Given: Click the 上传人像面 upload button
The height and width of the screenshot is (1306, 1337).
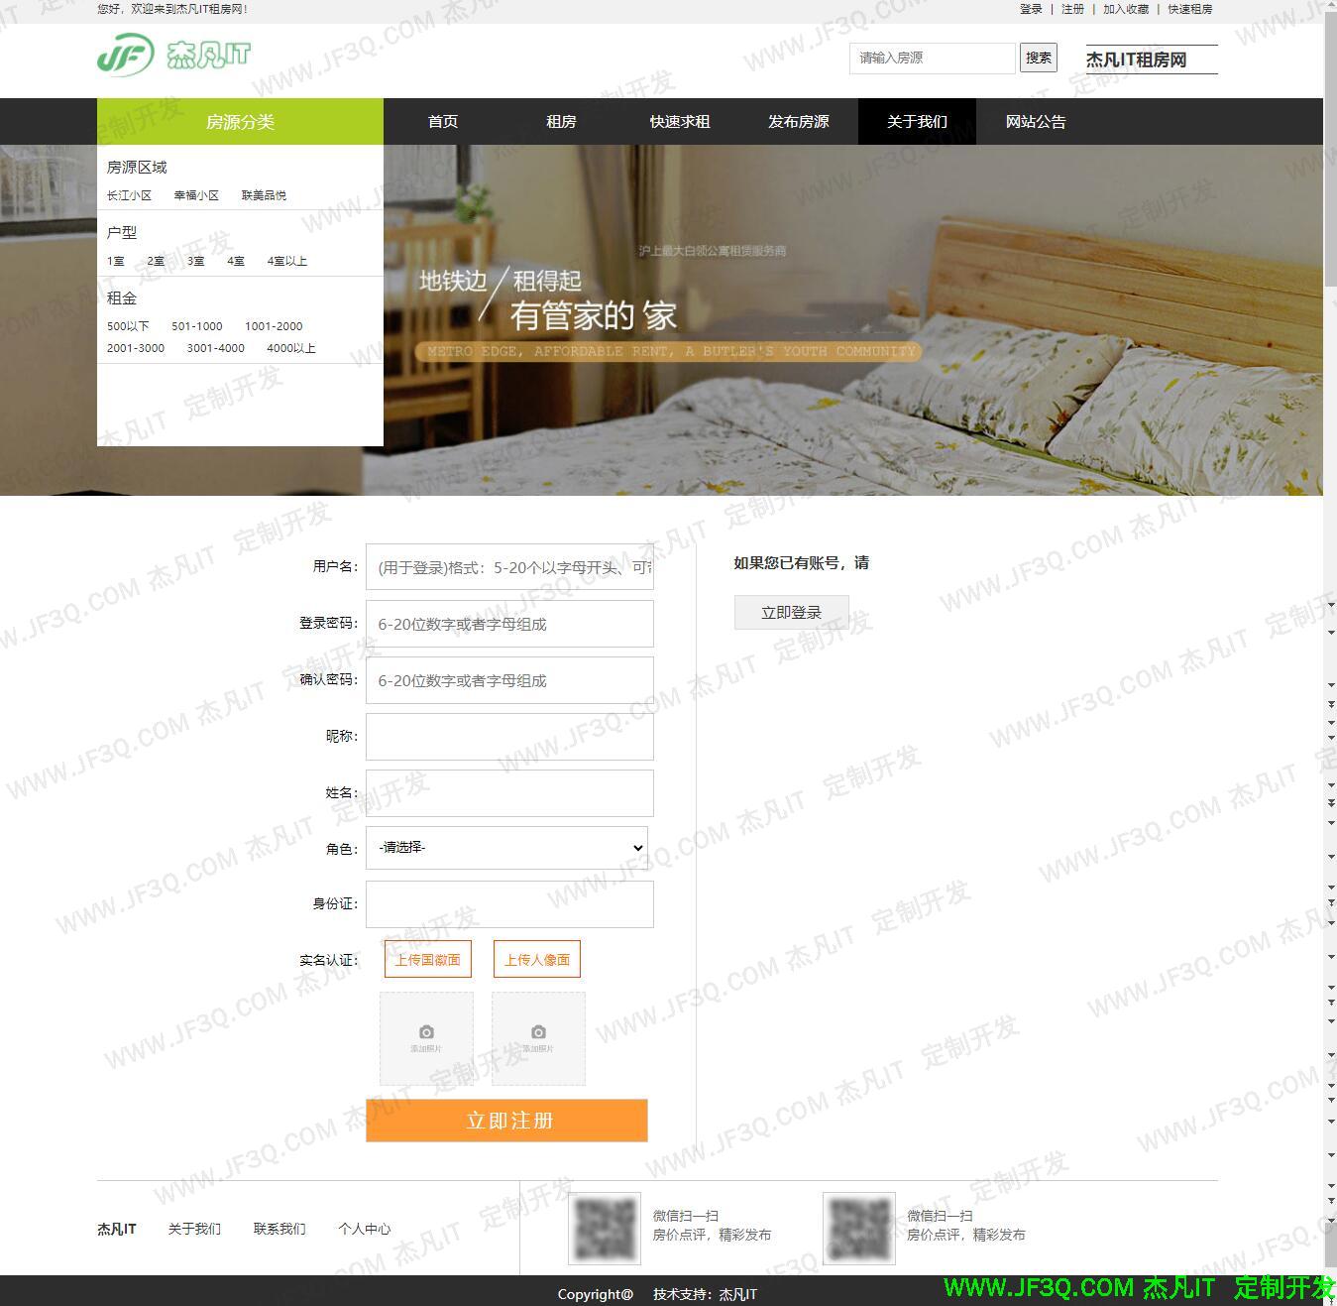Looking at the screenshot, I should pyautogui.click(x=536, y=959).
